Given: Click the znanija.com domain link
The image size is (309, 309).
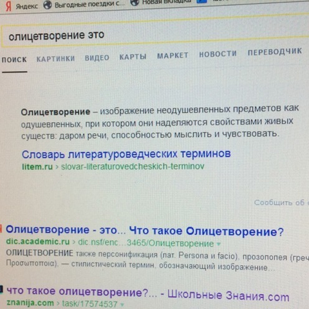Looking at the screenshot, I should (x=30, y=303).
